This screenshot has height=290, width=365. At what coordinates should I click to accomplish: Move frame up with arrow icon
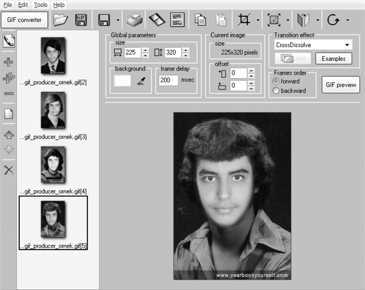tap(9, 135)
